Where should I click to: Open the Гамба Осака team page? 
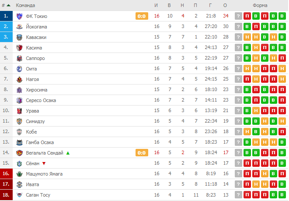click(x=40, y=142)
